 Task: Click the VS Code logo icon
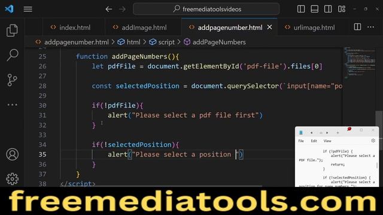pyautogui.click(x=9, y=9)
